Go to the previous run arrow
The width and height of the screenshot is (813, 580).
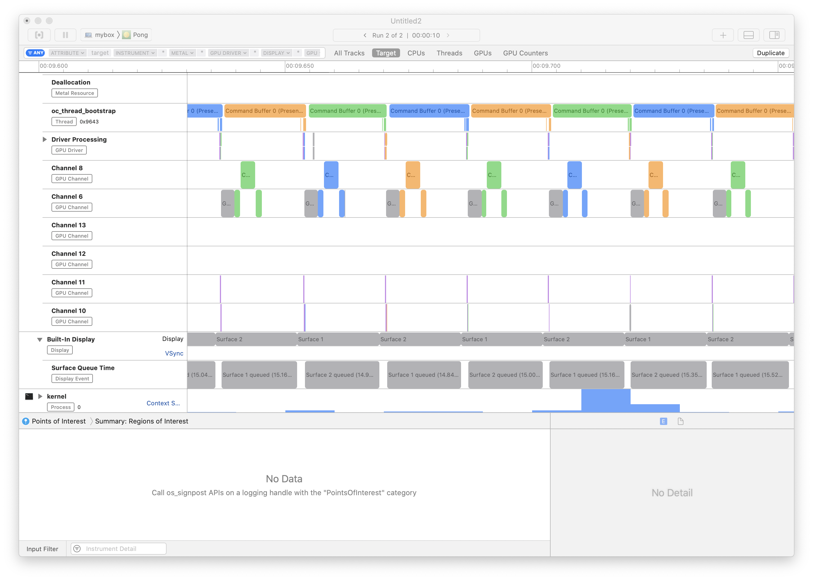tap(365, 35)
